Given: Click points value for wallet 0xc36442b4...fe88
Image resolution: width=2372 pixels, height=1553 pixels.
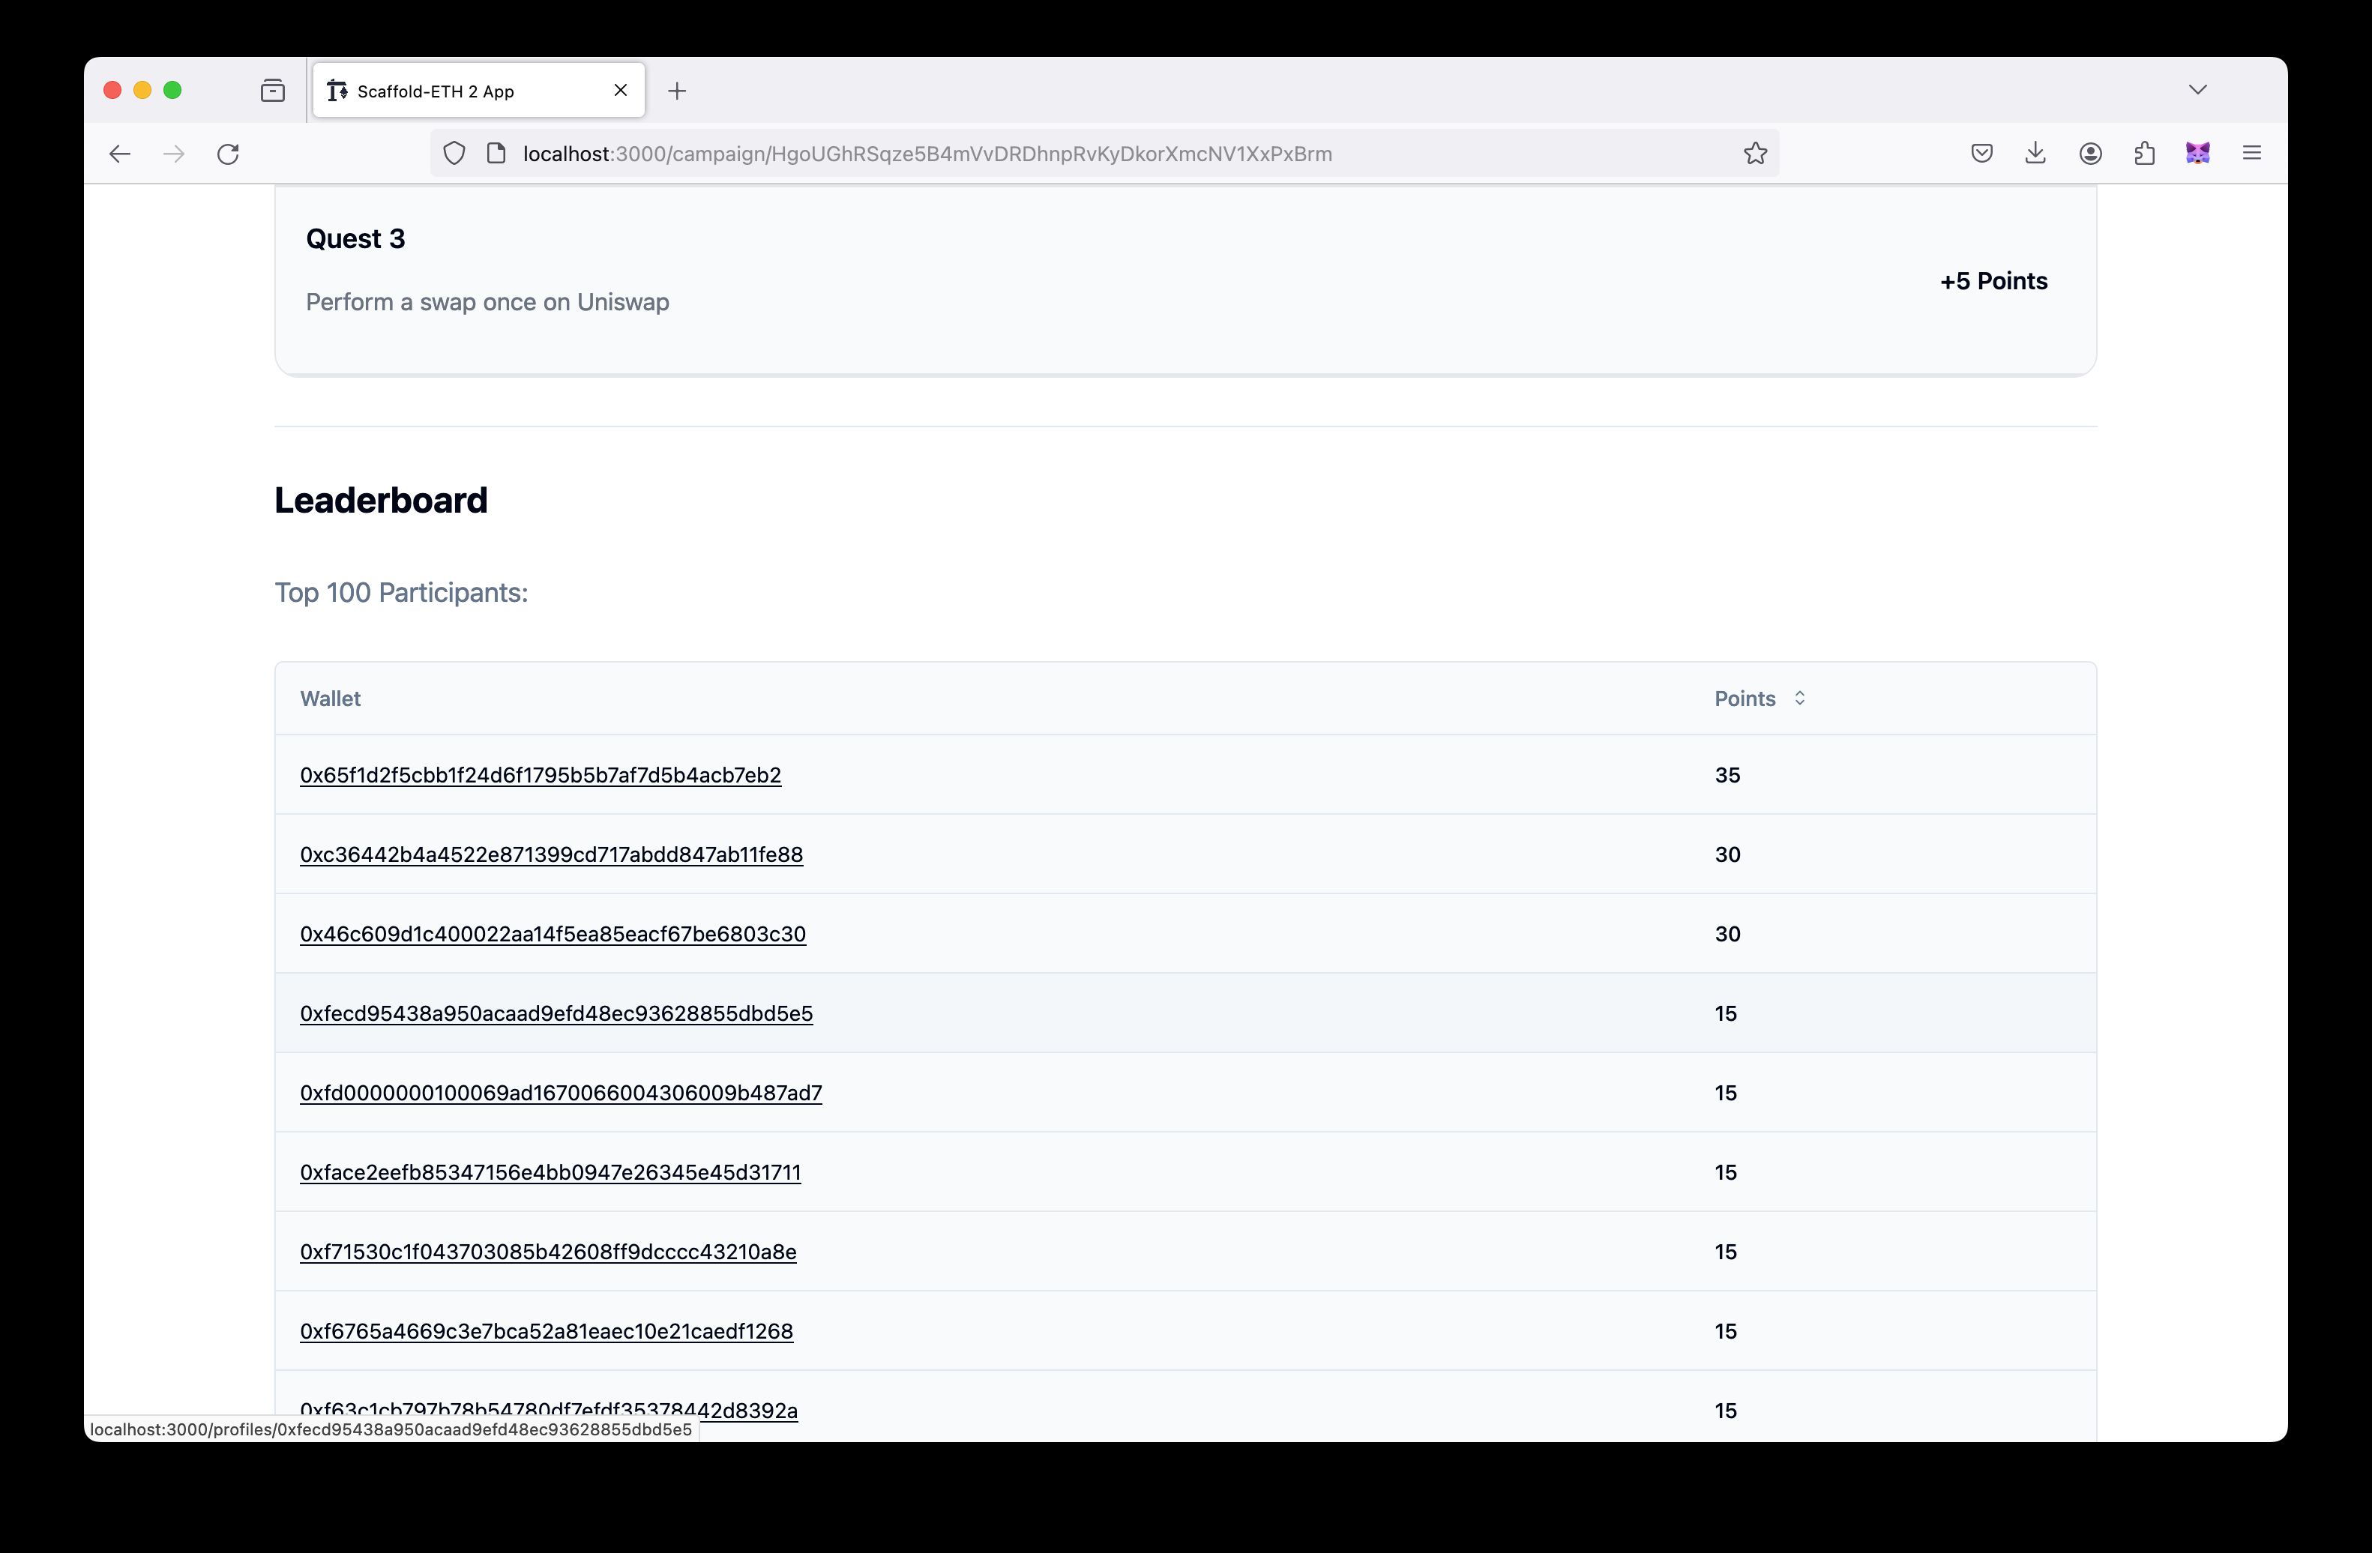Looking at the screenshot, I should pos(1727,854).
